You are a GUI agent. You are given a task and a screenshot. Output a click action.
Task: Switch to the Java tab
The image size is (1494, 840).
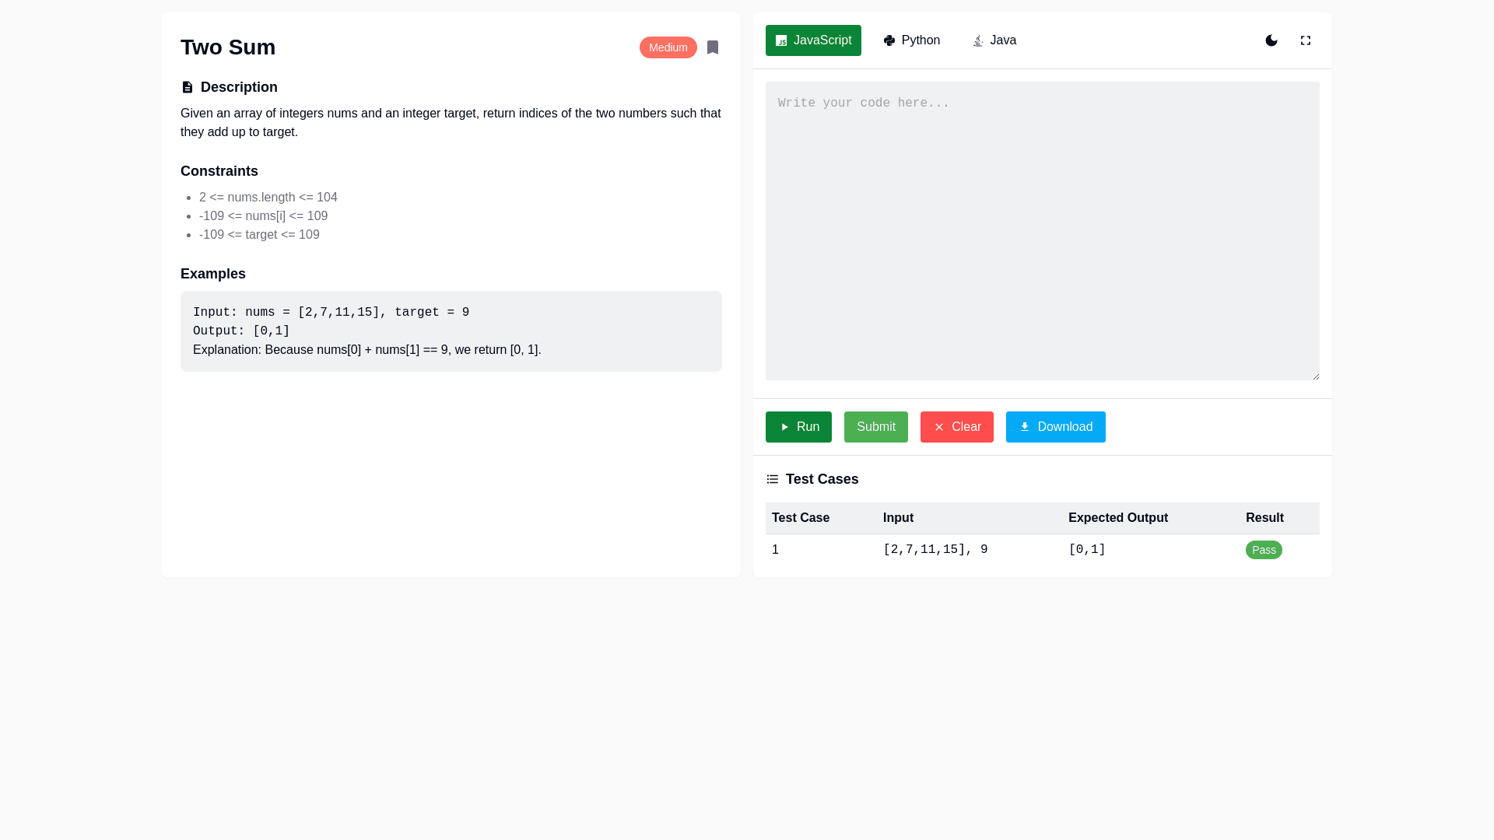point(994,40)
